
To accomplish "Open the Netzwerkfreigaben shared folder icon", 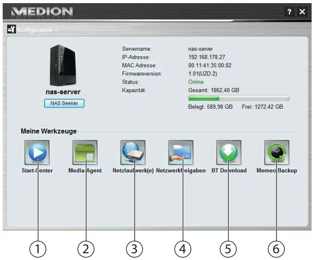I will [181, 153].
